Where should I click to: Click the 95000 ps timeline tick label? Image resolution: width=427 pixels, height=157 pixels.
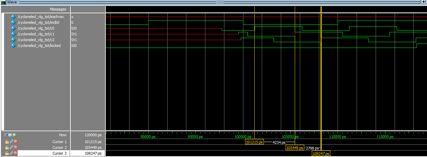click(195, 137)
